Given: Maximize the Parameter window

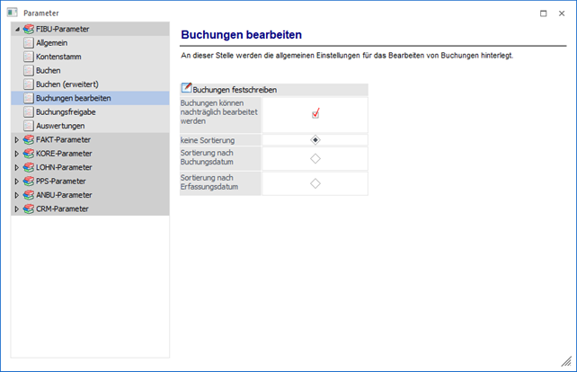Looking at the screenshot, I should tap(543, 13).
